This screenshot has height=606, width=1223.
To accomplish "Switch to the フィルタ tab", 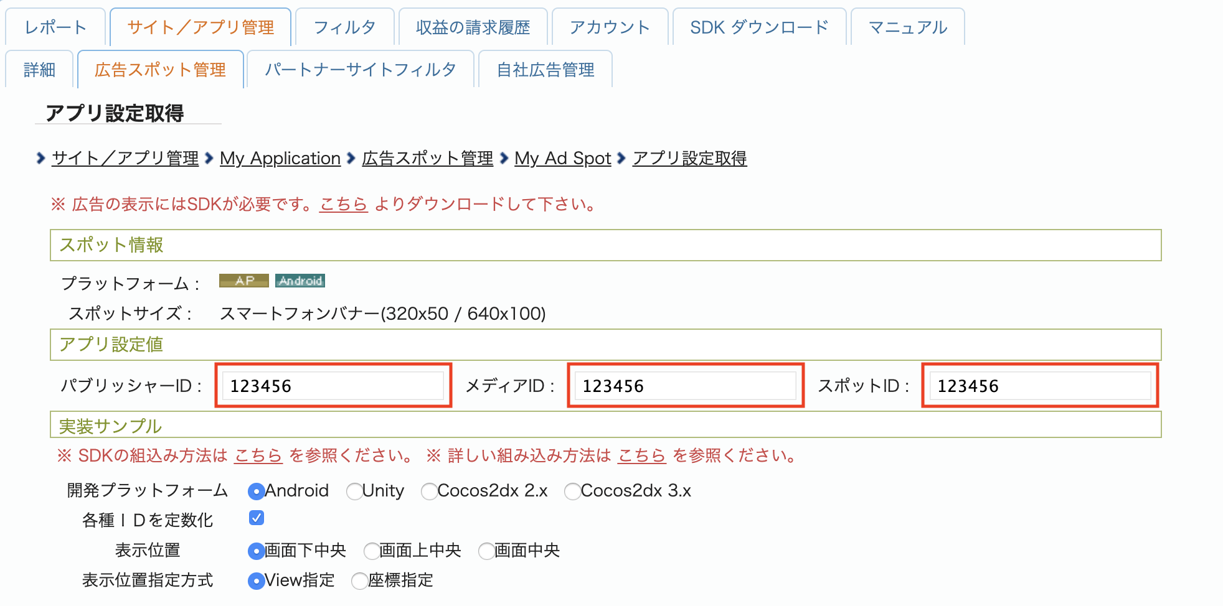I will tap(344, 27).
